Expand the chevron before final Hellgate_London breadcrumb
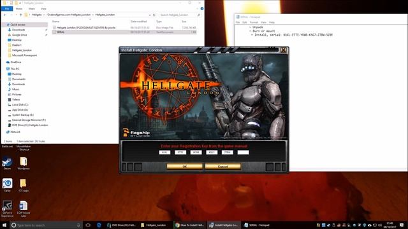 click(93, 15)
